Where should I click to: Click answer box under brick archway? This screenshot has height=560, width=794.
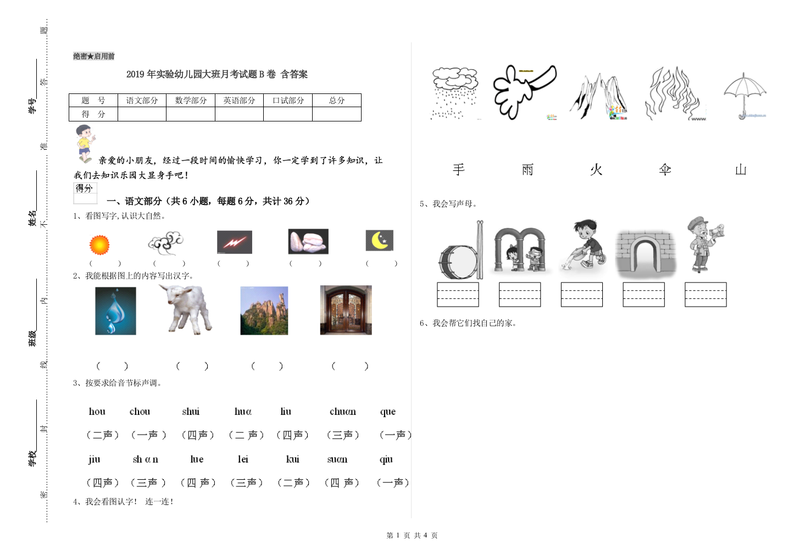(x=644, y=295)
